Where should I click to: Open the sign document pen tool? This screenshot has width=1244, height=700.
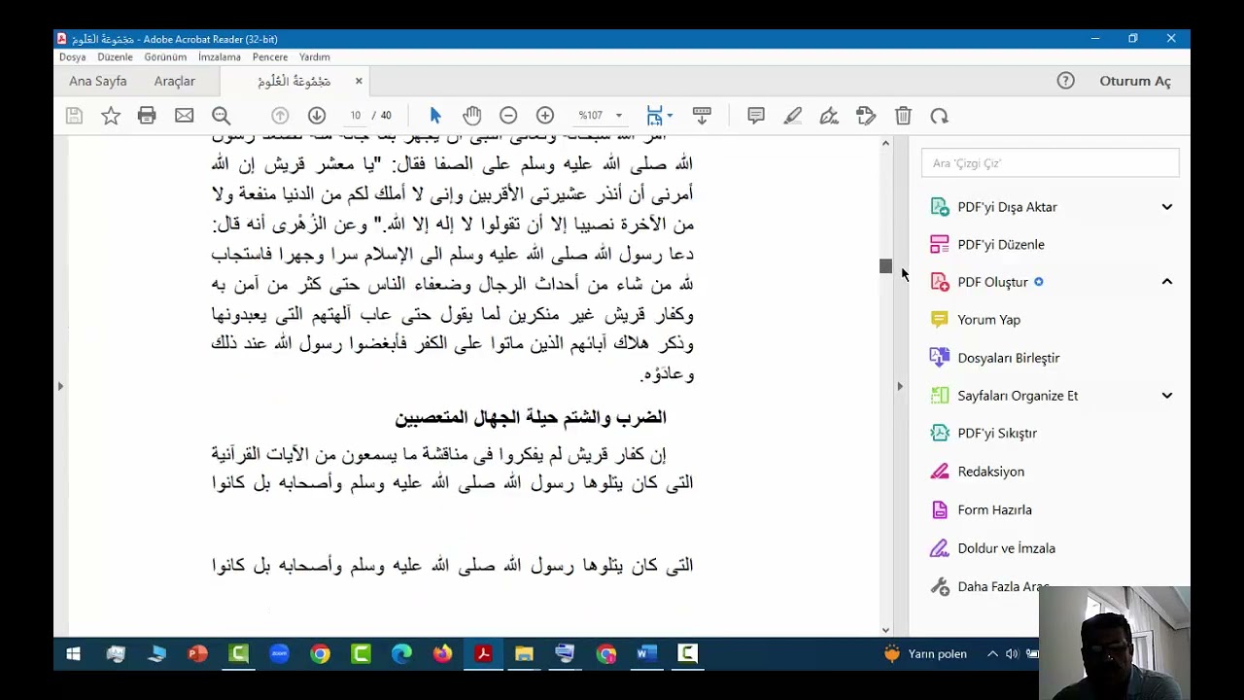pyautogui.click(x=829, y=116)
